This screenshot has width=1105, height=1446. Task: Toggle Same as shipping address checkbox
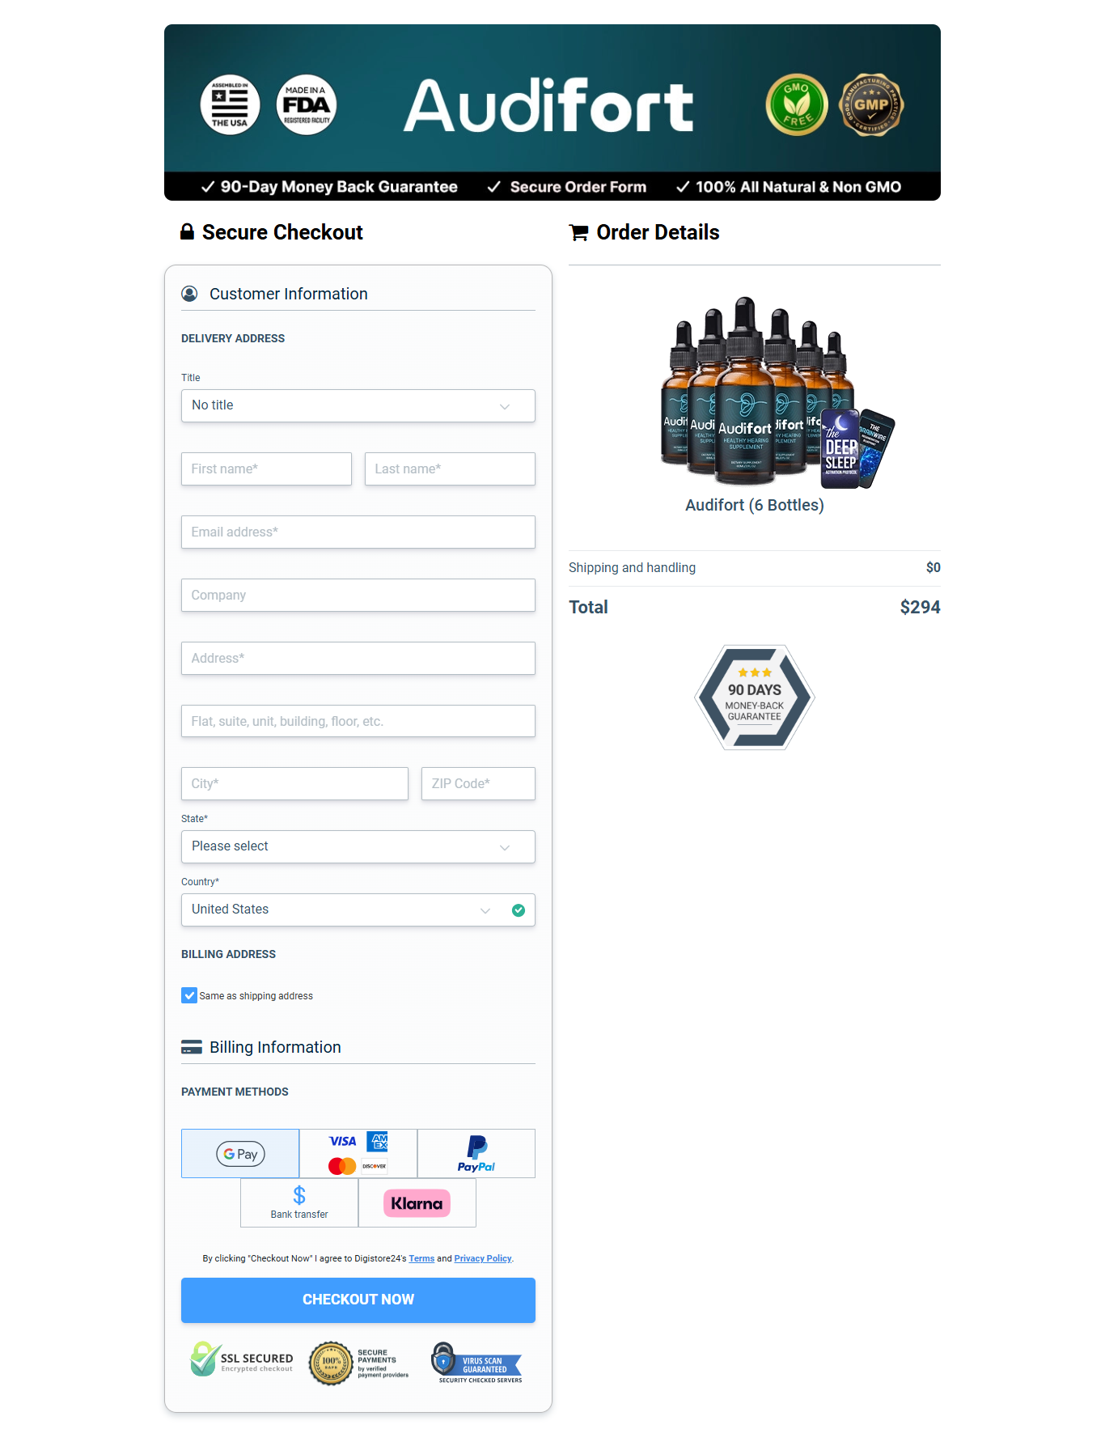pyautogui.click(x=189, y=995)
